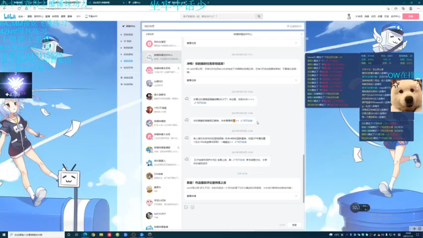Open the browser three-dot settings menu
Screen dimensions: 423x238
click(x=418, y=8)
